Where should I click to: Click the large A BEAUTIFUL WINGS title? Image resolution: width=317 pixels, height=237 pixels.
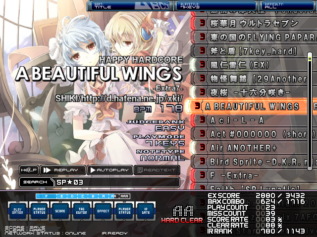[99, 74]
